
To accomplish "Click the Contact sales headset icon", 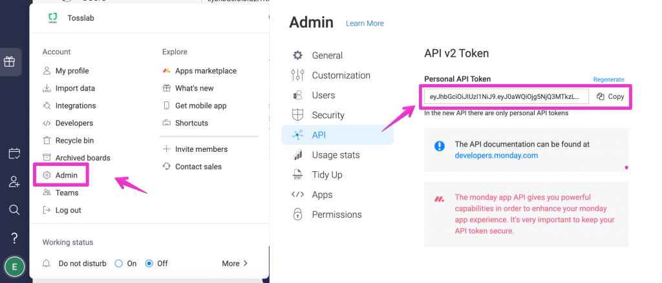I will click(167, 166).
